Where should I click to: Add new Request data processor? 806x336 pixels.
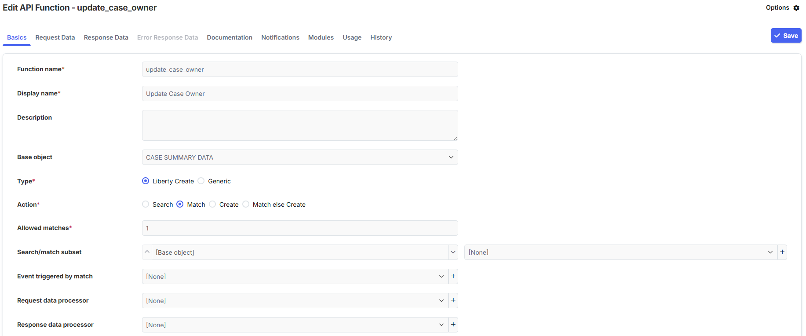453,300
